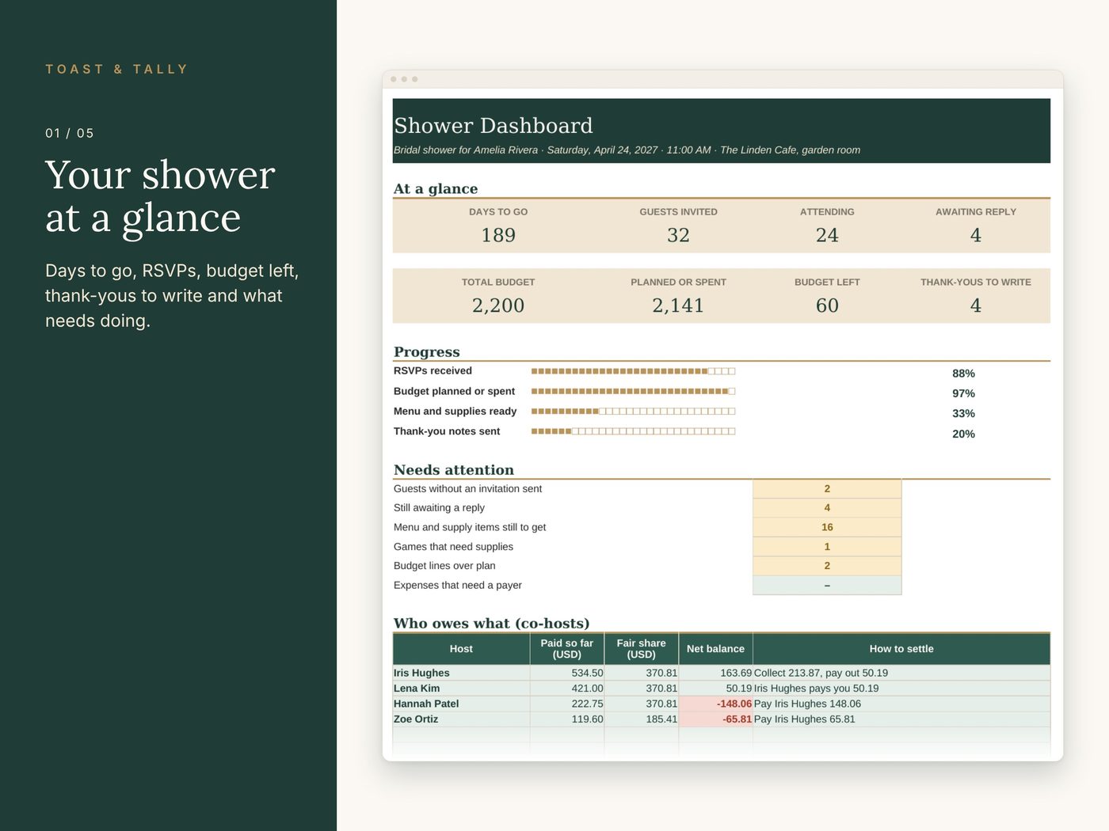Click the How to settle column header
The width and height of the screenshot is (1109, 831).
coord(901,649)
